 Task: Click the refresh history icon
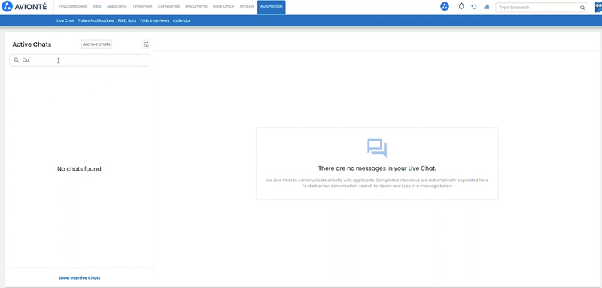(474, 7)
